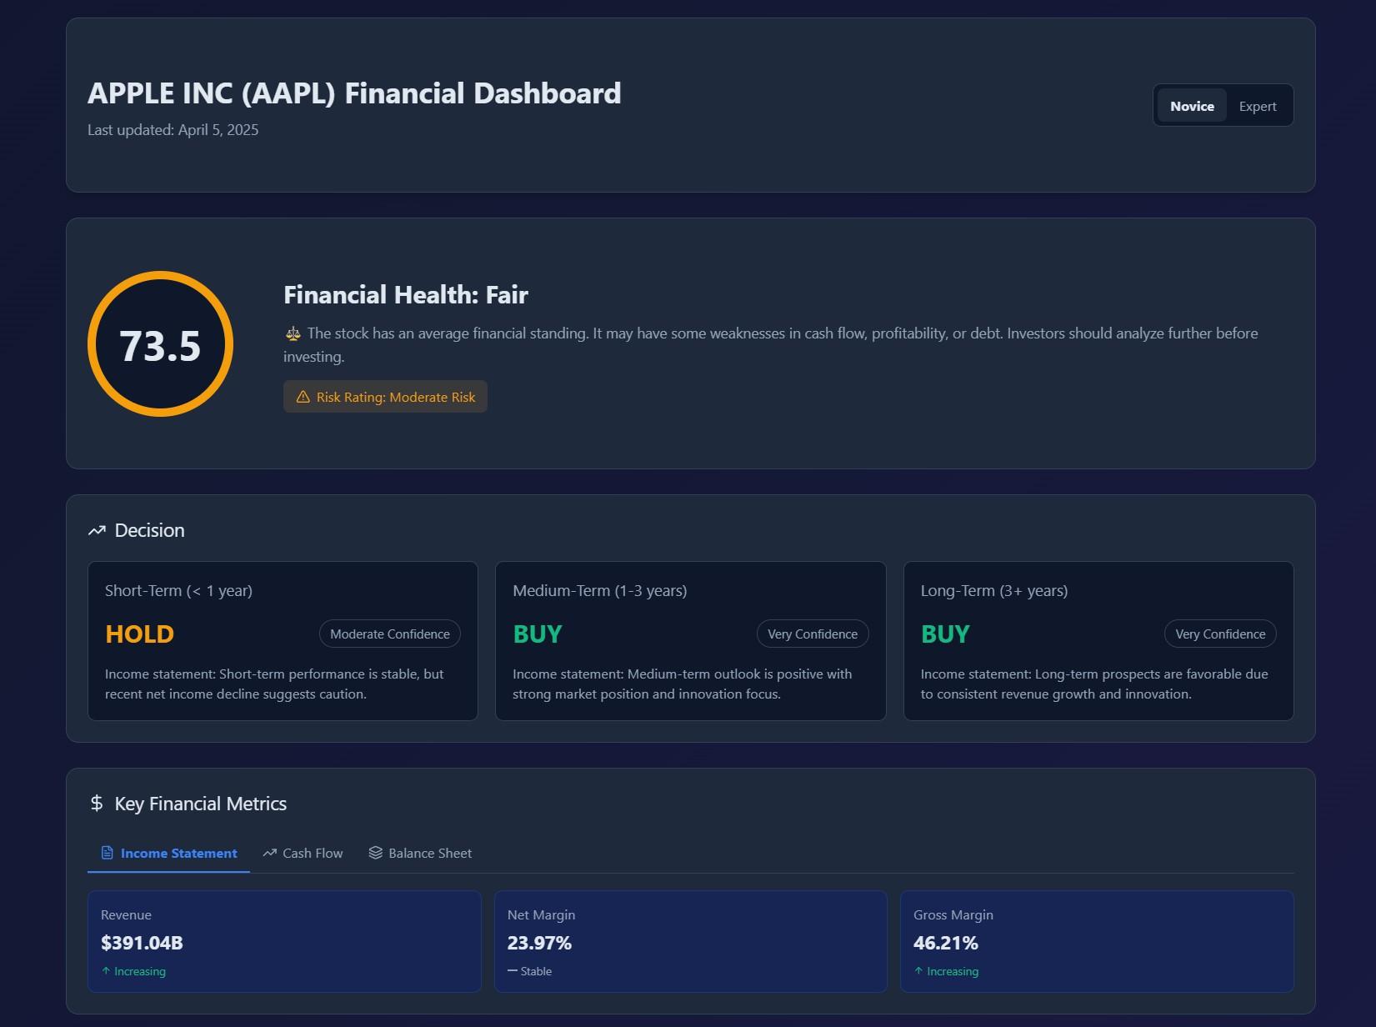
Task: Click the long-term prospects description
Action: tap(1094, 684)
